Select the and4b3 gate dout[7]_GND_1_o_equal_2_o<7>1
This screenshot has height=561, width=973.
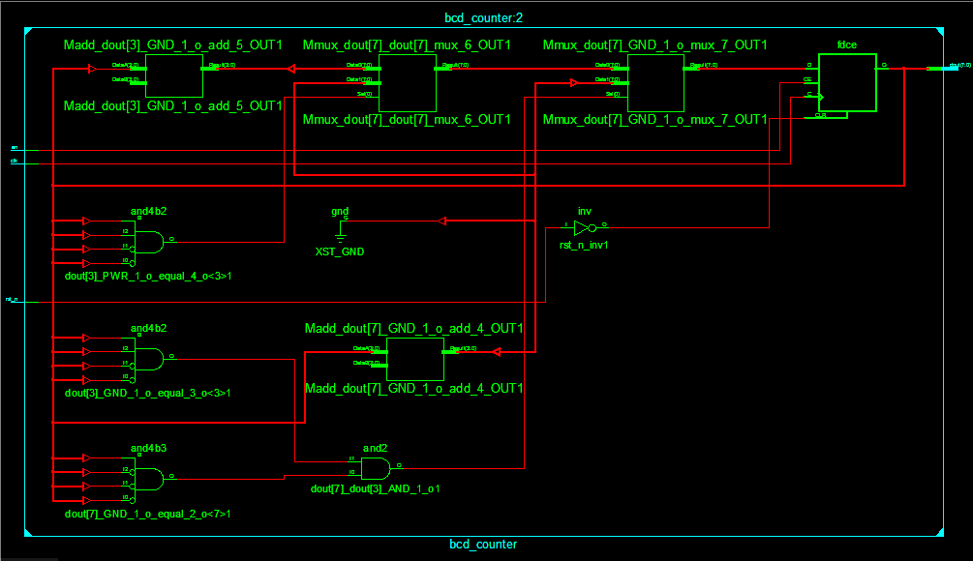[149, 479]
